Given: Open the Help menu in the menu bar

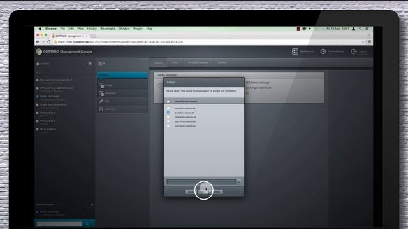Looking at the screenshot, I should [x=149, y=29].
